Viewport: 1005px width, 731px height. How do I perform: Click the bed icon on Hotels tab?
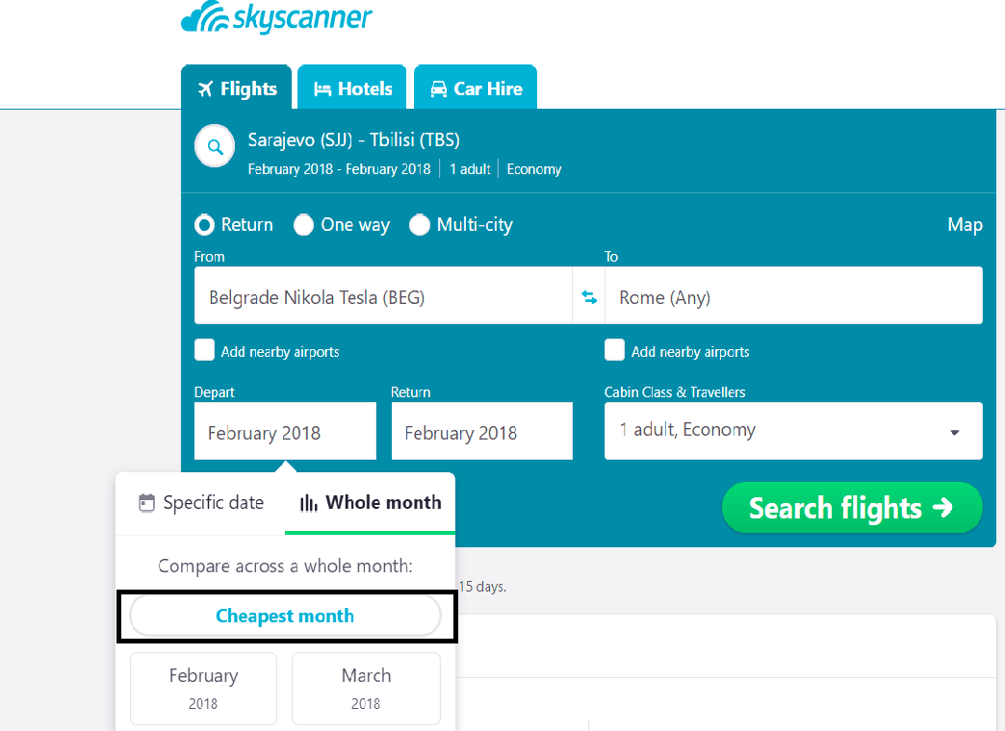322,89
